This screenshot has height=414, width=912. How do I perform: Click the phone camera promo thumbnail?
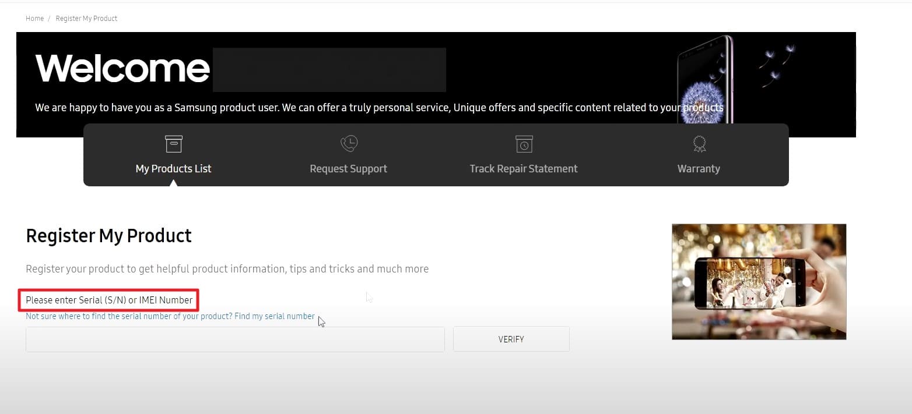[759, 282]
